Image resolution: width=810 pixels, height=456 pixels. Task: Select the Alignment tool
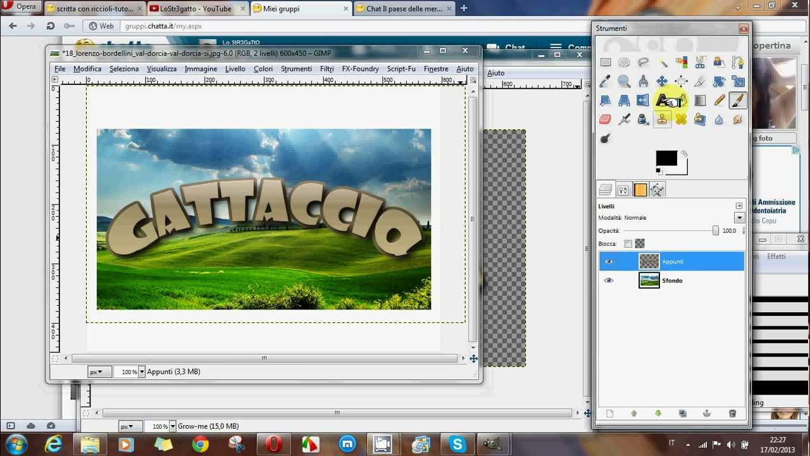click(x=681, y=81)
